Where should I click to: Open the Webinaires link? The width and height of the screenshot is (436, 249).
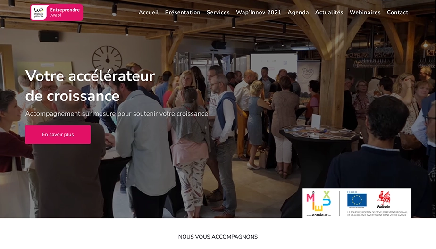[x=365, y=12]
